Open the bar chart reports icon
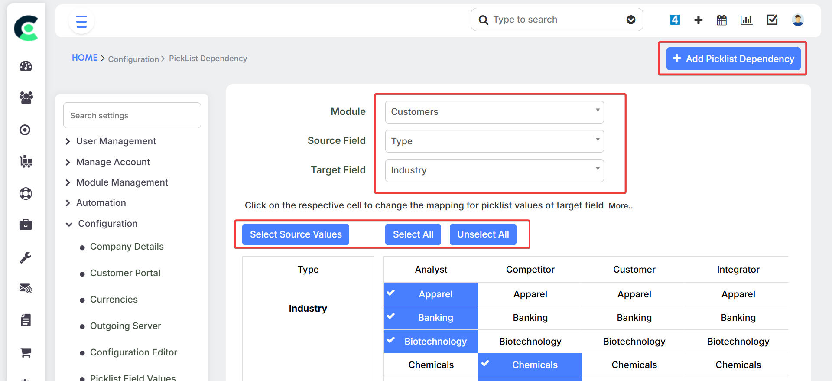This screenshot has height=381, width=832. [x=746, y=20]
